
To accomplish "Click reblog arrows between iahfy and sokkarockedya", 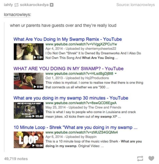I will pyautogui.click(x=16, y=5).
